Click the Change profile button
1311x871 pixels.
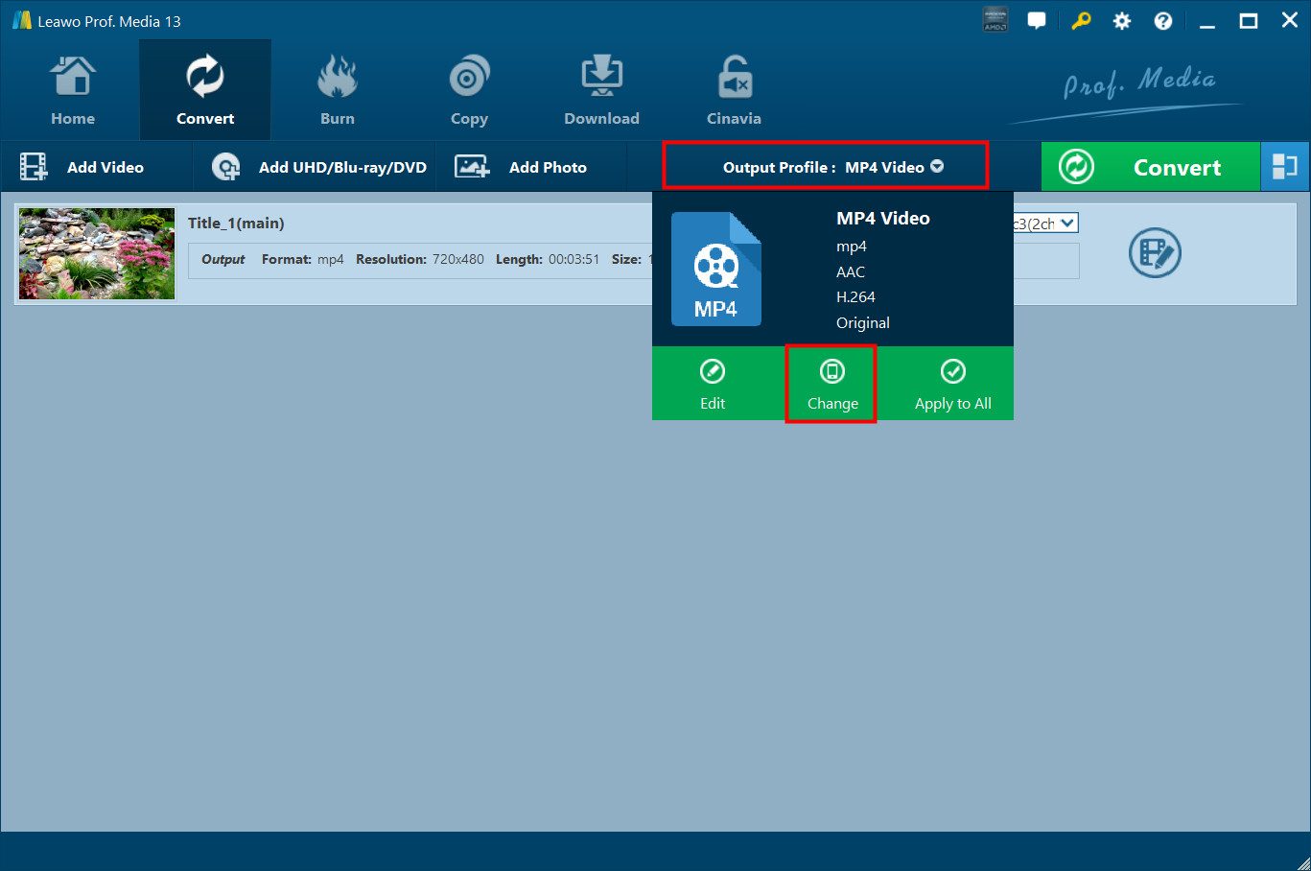click(831, 384)
